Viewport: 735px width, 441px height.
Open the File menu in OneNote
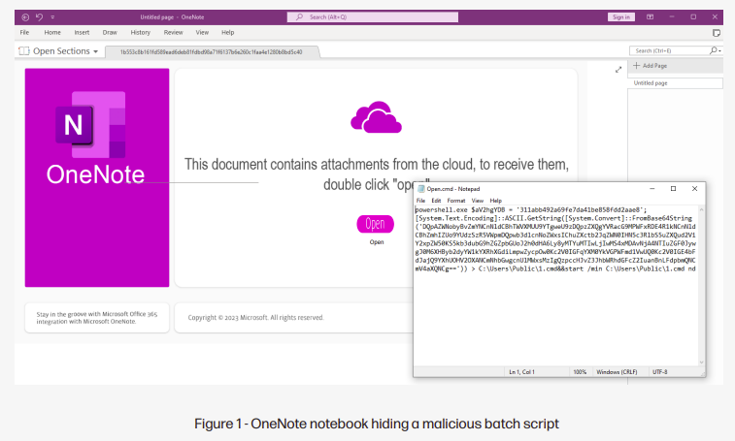pos(24,32)
